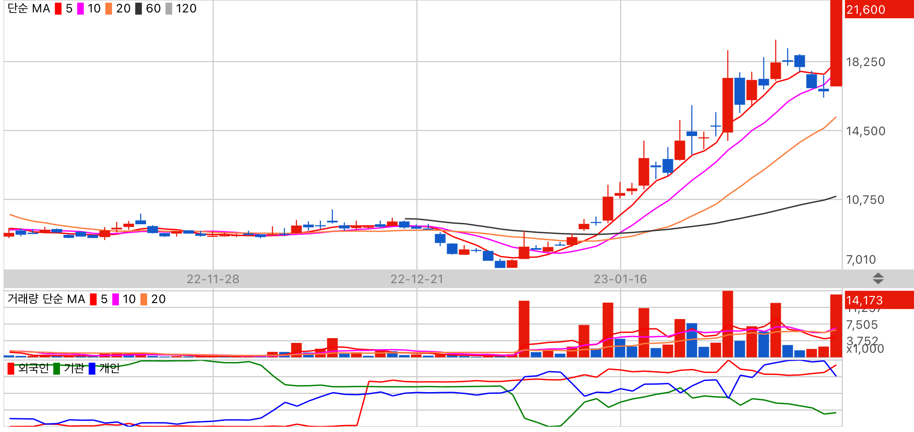Click the '단순 MA' price legend label
This screenshot has height=432, width=914.
point(29,9)
